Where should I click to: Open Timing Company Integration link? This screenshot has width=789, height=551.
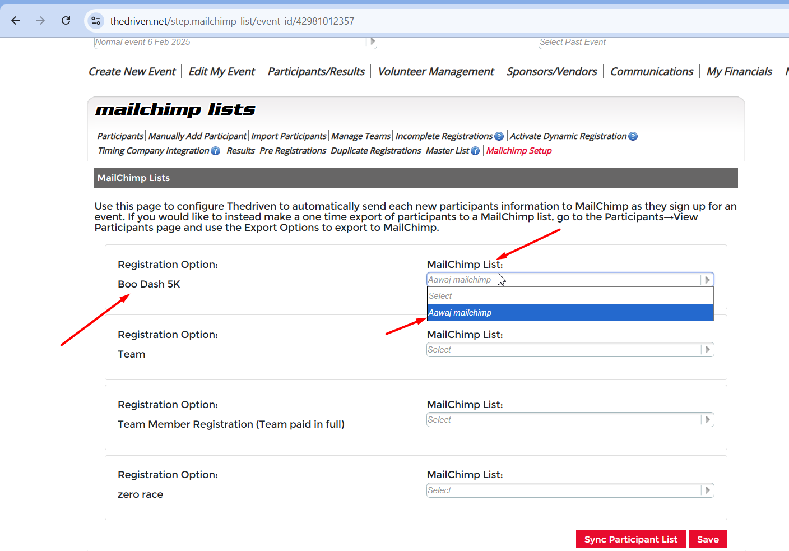click(x=154, y=151)
